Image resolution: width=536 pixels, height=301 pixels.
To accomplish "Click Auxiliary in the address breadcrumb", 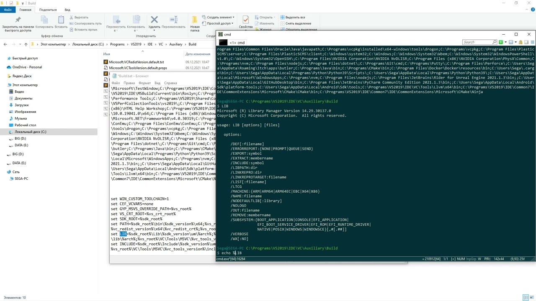I will [x=176, y=44].
